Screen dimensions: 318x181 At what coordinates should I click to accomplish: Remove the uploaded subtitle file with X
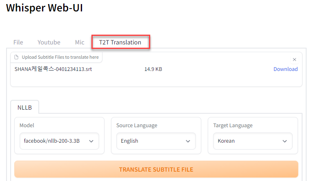pos(294,60)
